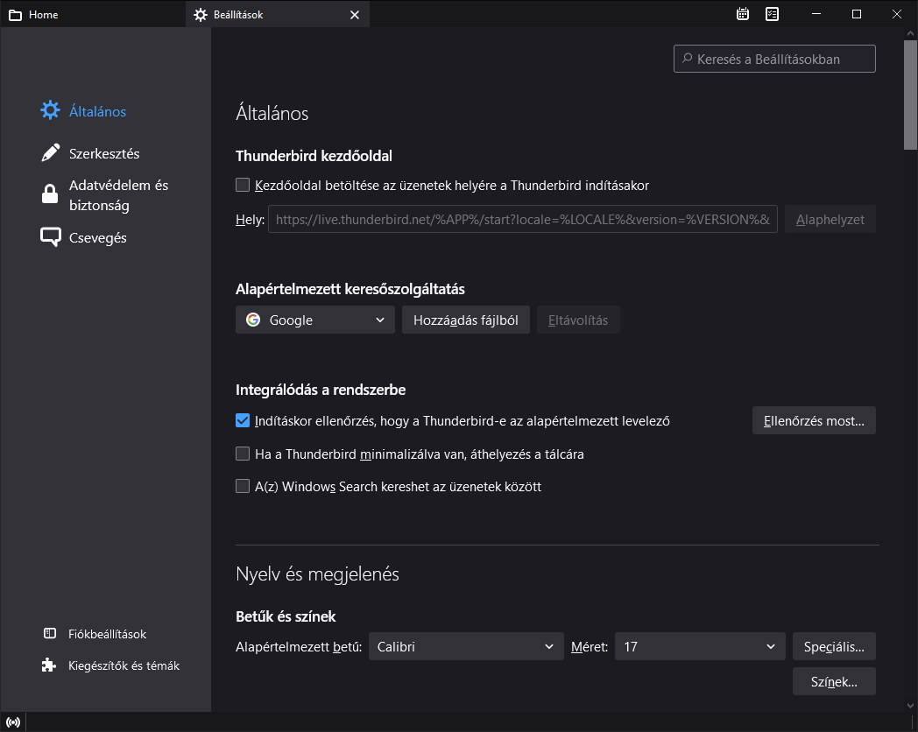Click the Keresés a Beállításokban search field
The image size is (918, 732).
[x=774, y=59]
